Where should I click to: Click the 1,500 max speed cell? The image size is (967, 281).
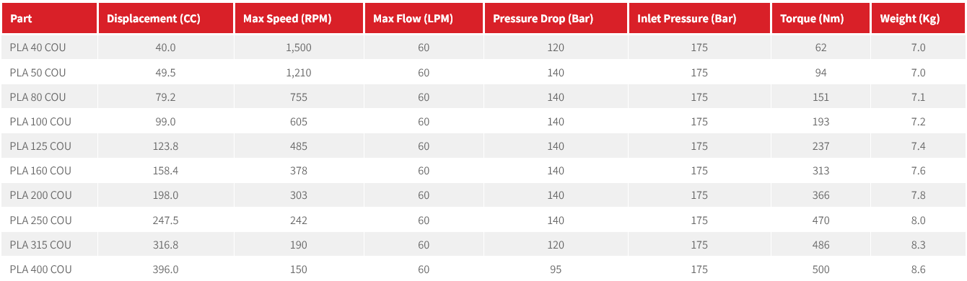(298, 48)
